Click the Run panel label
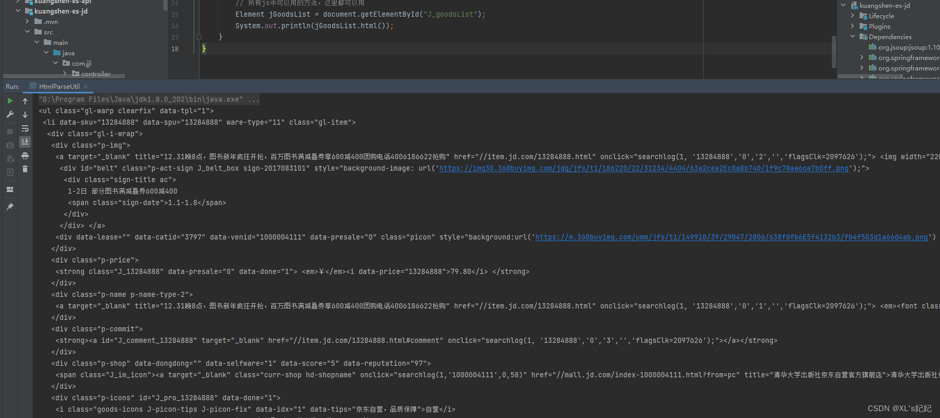The width and height of the screenshot is (940, 418). point(13,87)
